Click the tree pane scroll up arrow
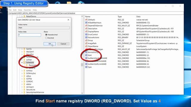The width and height of the screenshot is (191, 107). (82, 16)
